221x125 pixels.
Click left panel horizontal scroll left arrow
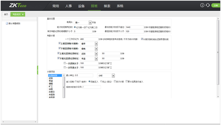click(x=3, y=122)
